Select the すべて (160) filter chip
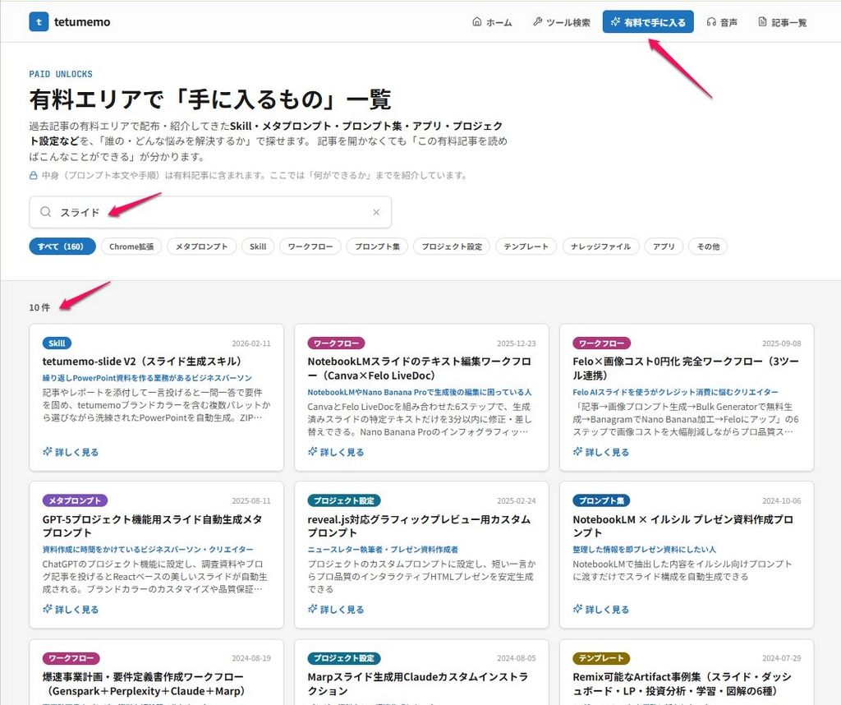Image resolution: width=841 pixels, height=705 pixels. point(62,247)
